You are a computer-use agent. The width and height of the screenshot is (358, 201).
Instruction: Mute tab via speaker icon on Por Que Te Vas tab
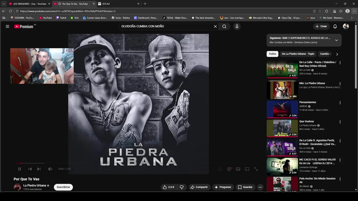59,4
